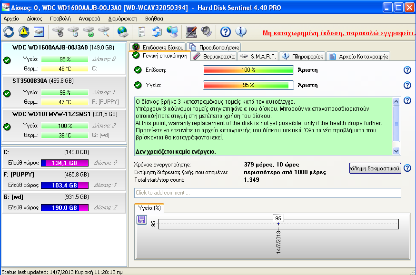
Task: Click the disk with magnifying glass icon
Action: point(104,32)
